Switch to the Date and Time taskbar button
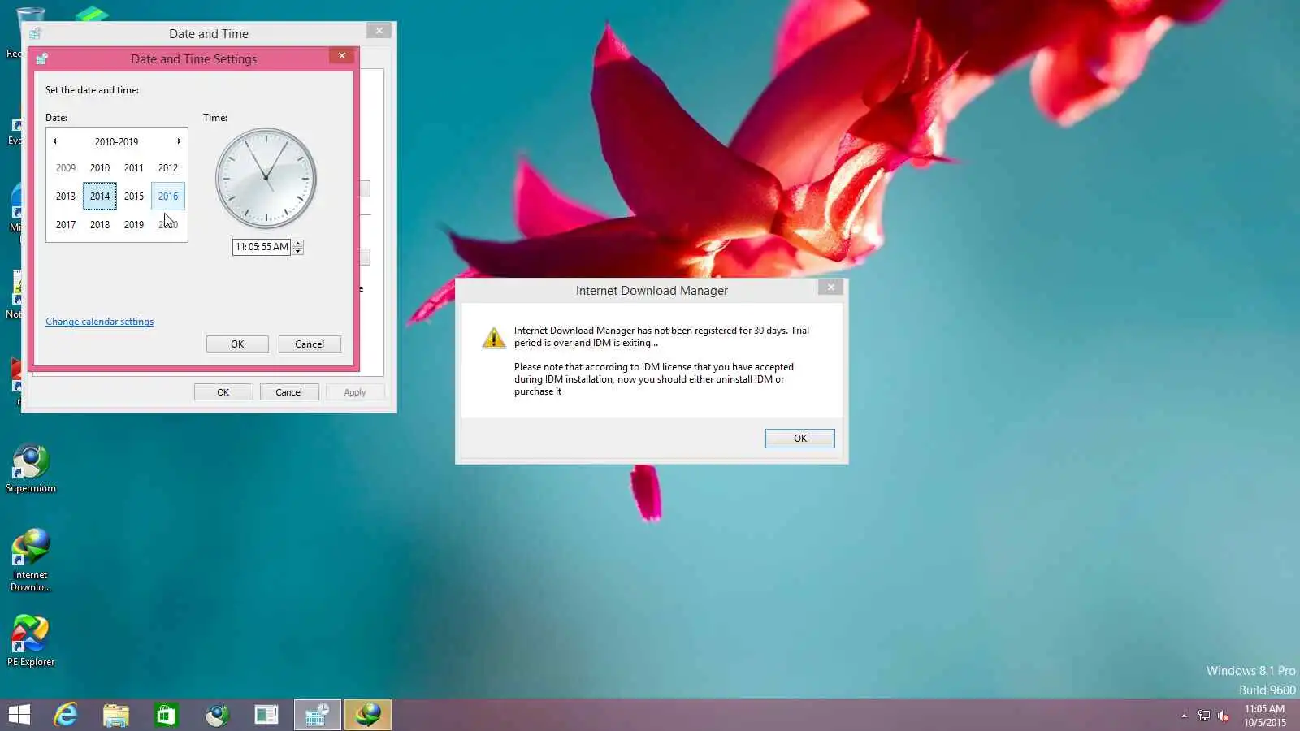 pos(317,715)
